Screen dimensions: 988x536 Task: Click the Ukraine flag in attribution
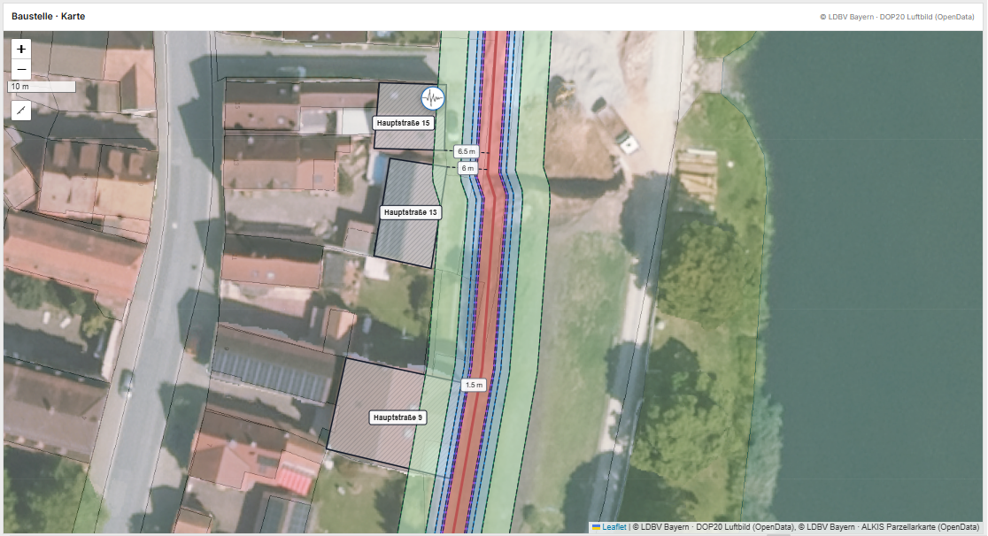point(596,527)
